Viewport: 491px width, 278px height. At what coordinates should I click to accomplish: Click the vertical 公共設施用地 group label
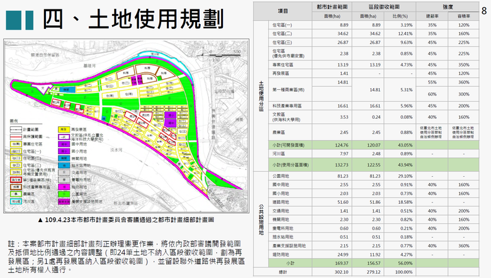[x=261, y=220]
